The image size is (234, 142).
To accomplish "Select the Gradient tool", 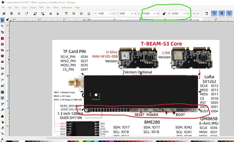I will click(2, 92).
